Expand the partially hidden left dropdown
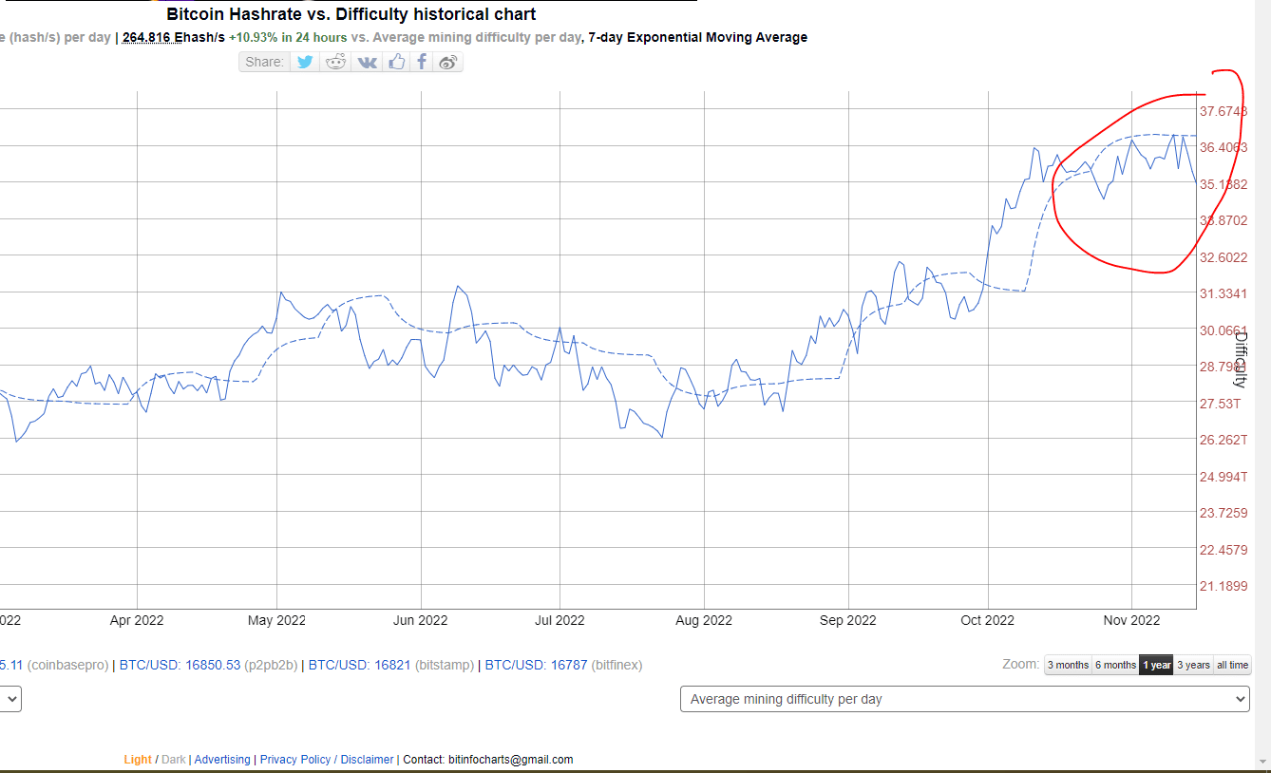 point(10,699)
